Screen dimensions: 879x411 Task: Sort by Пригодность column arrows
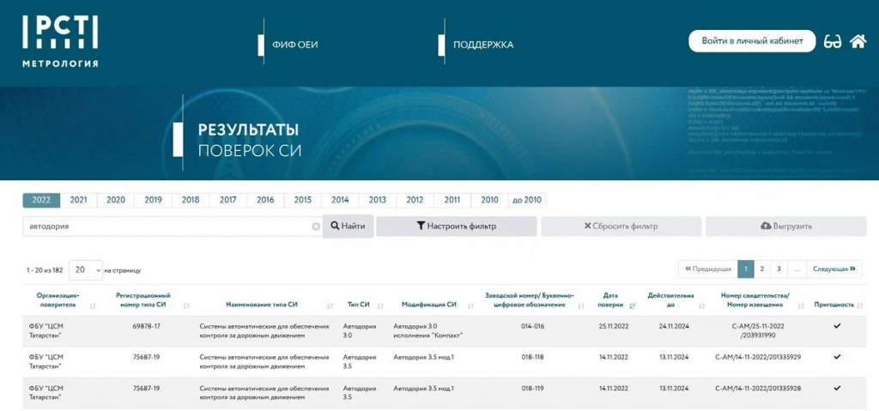point(860,305)
